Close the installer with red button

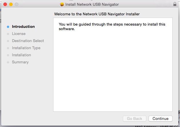point(5,4)
